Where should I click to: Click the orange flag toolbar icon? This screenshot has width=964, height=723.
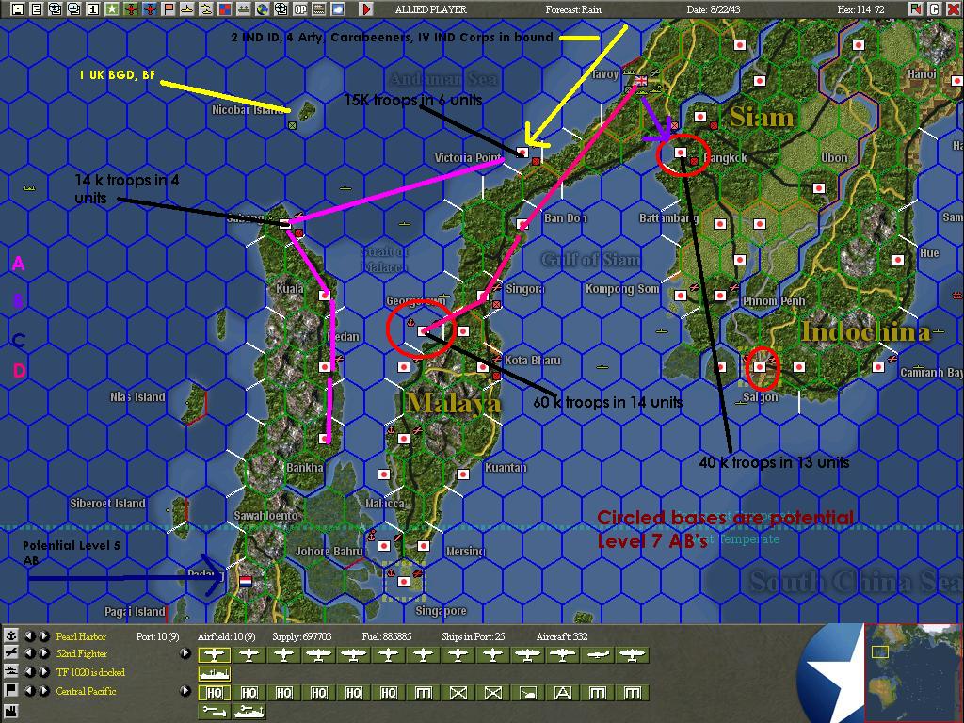(x=168, y=9)
